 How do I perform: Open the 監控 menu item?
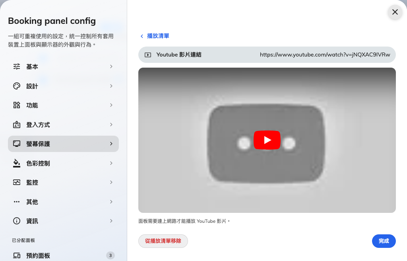click(x=63, y=183)
